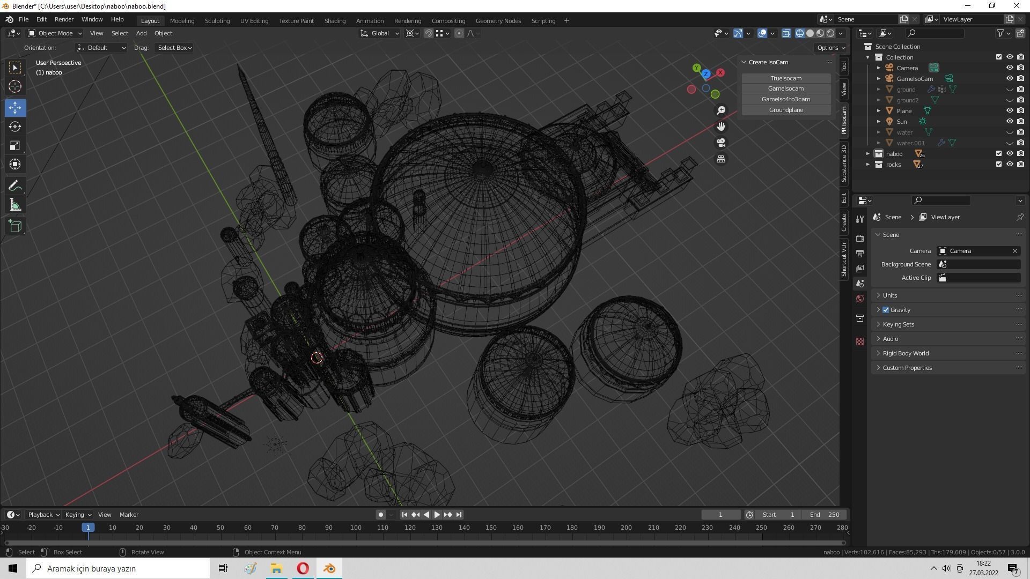
Task: Exclude naboo collection from view layer
Action: [x=998, y=154]
